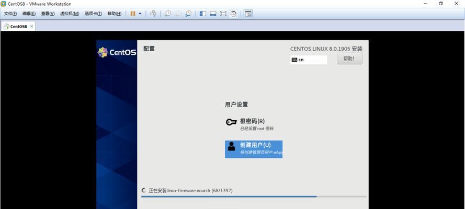Open the 虚拟机(M) menu
This screenshot has width=465, height=209.
[x=70, y=14]
